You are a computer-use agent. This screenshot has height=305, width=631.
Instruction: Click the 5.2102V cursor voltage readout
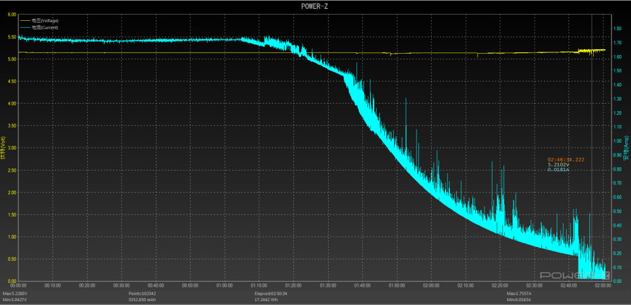point(558,165)
